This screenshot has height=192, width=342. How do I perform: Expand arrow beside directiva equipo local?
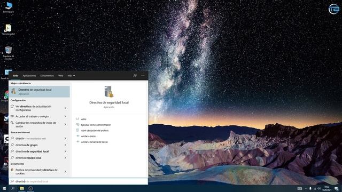click(x=65, y=158)
